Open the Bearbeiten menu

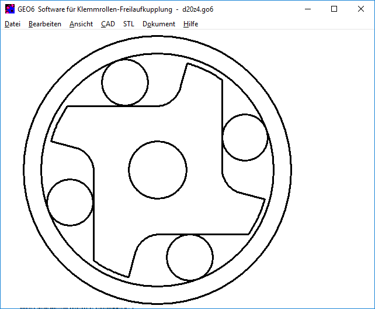click(45, 24)
